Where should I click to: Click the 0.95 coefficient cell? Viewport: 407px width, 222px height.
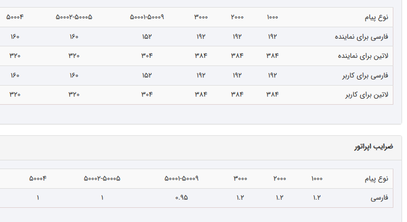click(182, 197)
